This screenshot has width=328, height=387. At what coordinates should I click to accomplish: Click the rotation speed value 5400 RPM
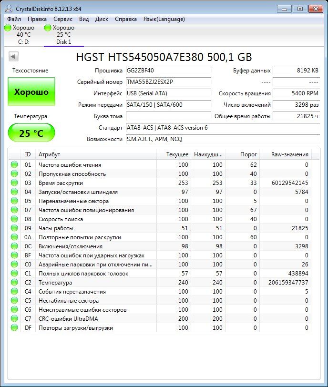296,93
